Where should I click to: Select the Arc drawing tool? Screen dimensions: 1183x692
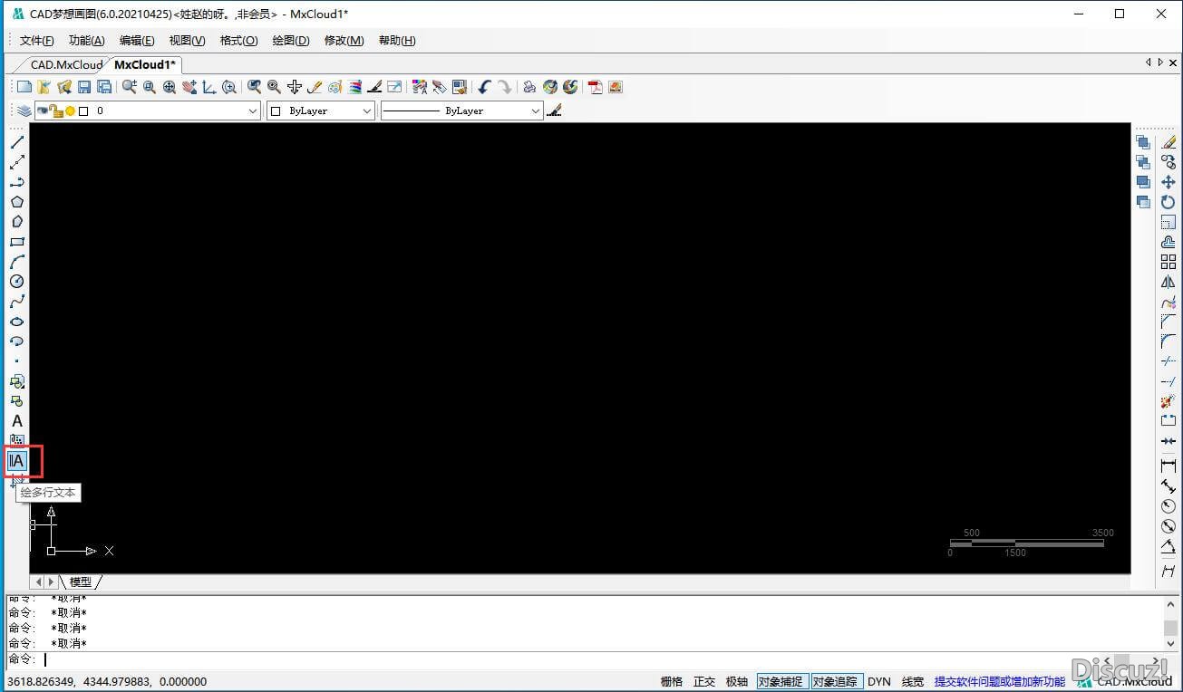(x=17, y=262)
